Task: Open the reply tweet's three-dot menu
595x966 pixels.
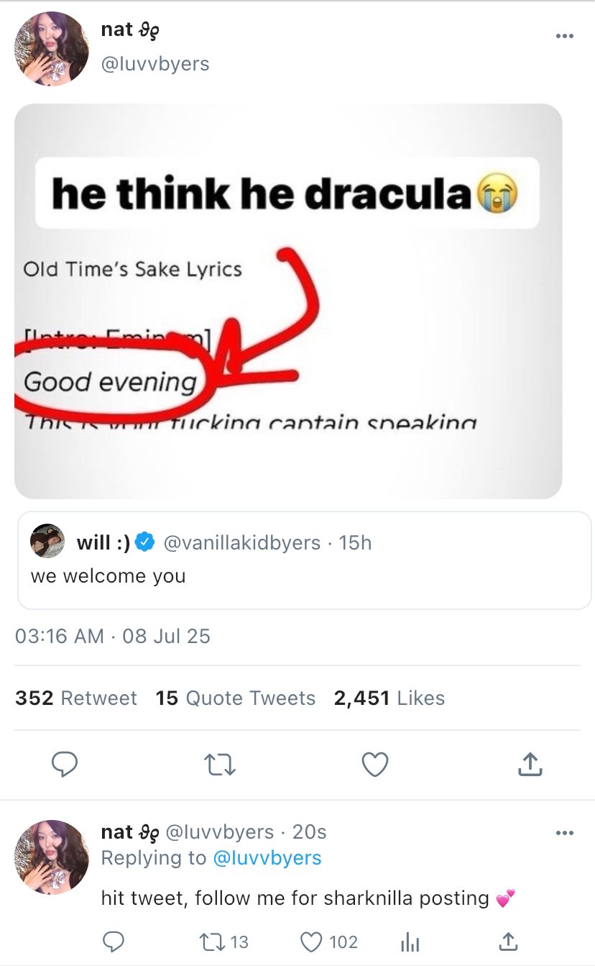Action: pos(565,833)
